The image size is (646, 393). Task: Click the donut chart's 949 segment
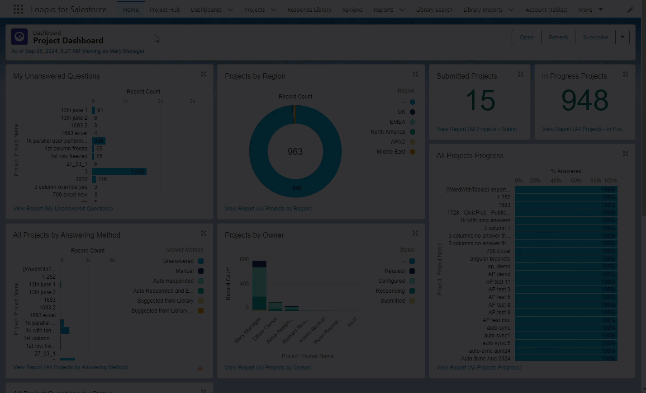pos(296,188)
